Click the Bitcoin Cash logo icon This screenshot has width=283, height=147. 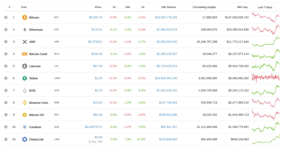tap(25, 54)
